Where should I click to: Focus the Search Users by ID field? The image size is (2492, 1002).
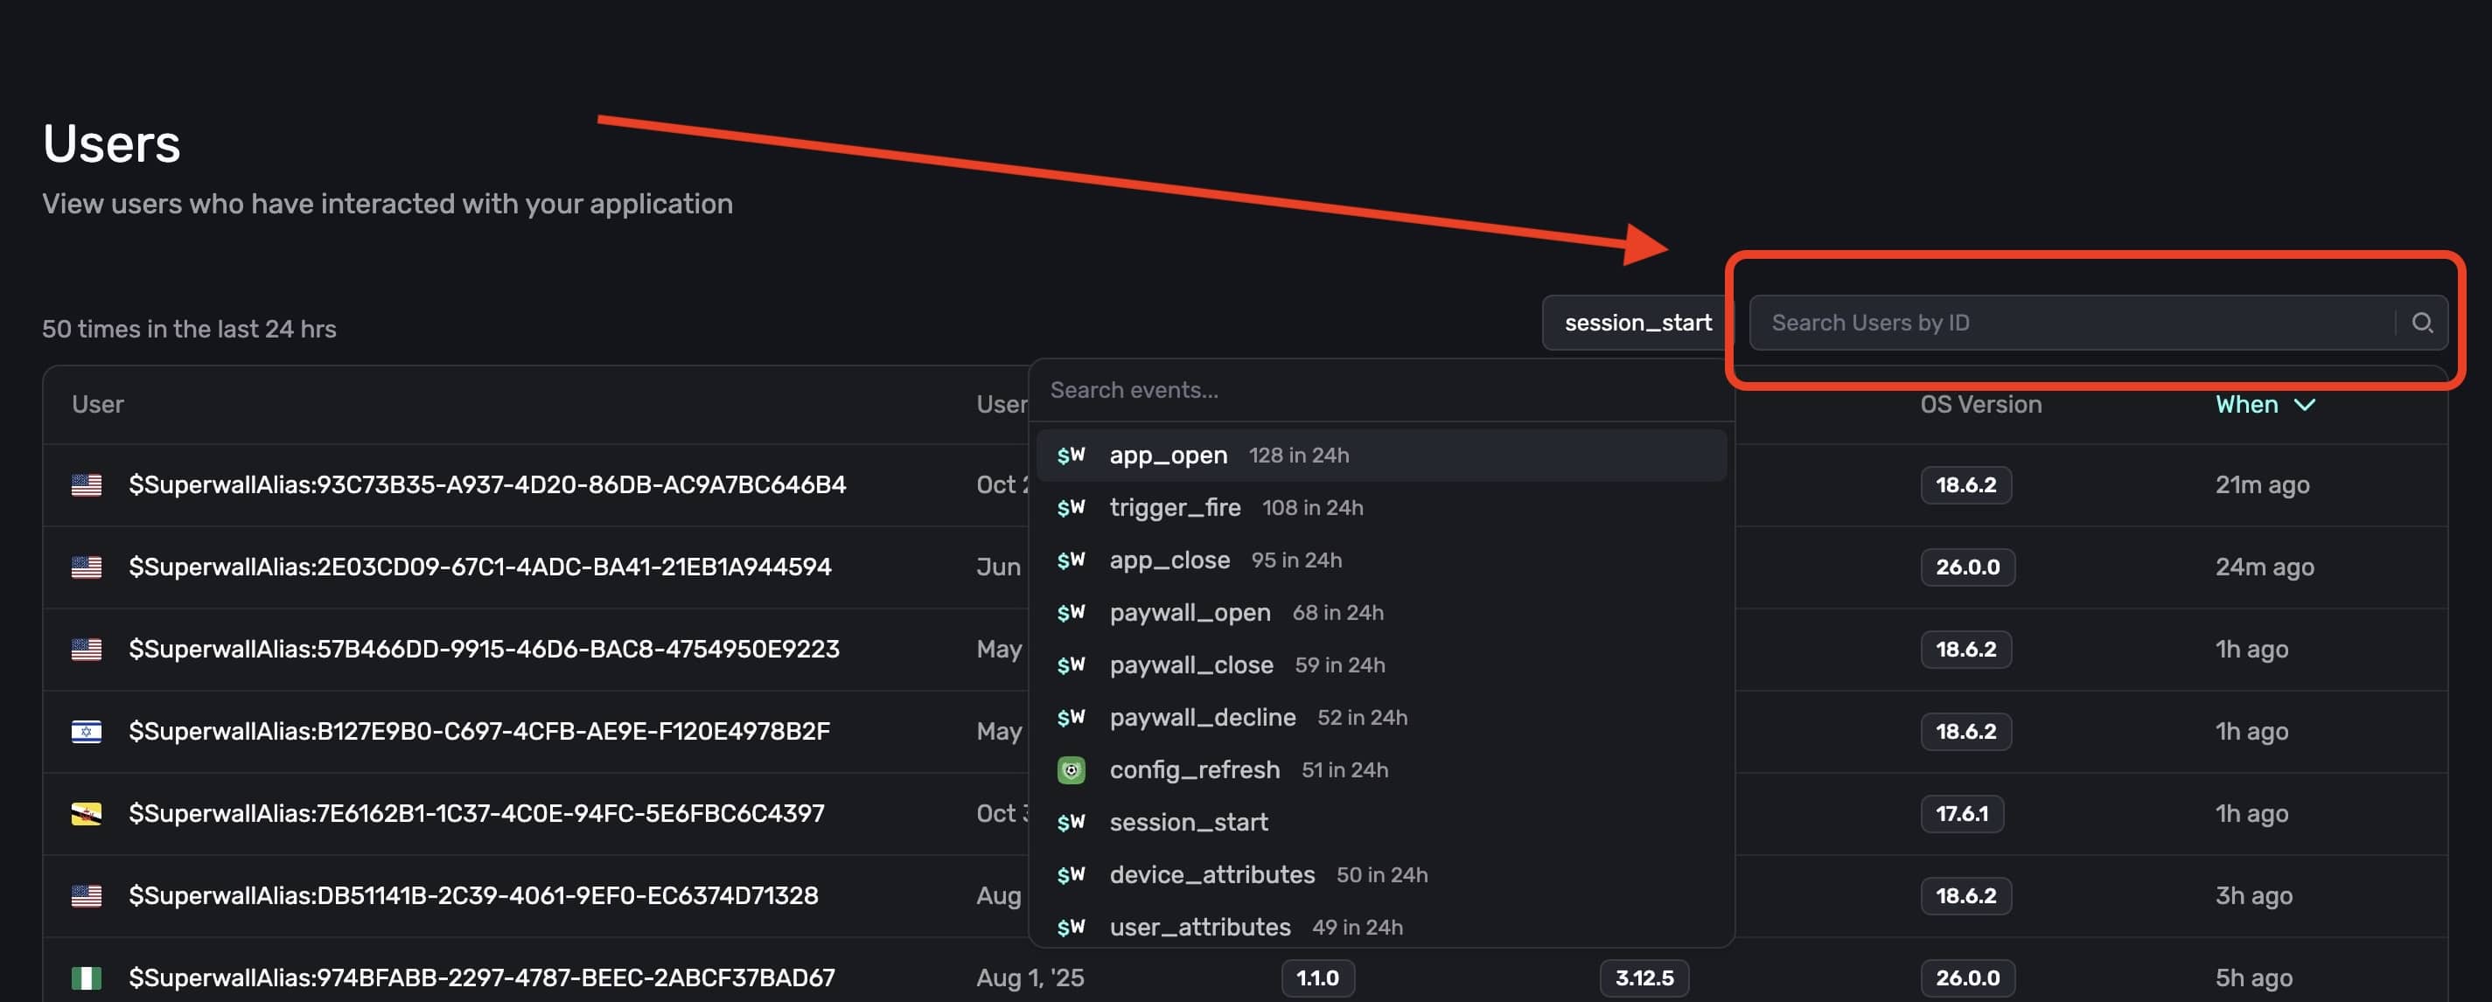[2070, 322]
